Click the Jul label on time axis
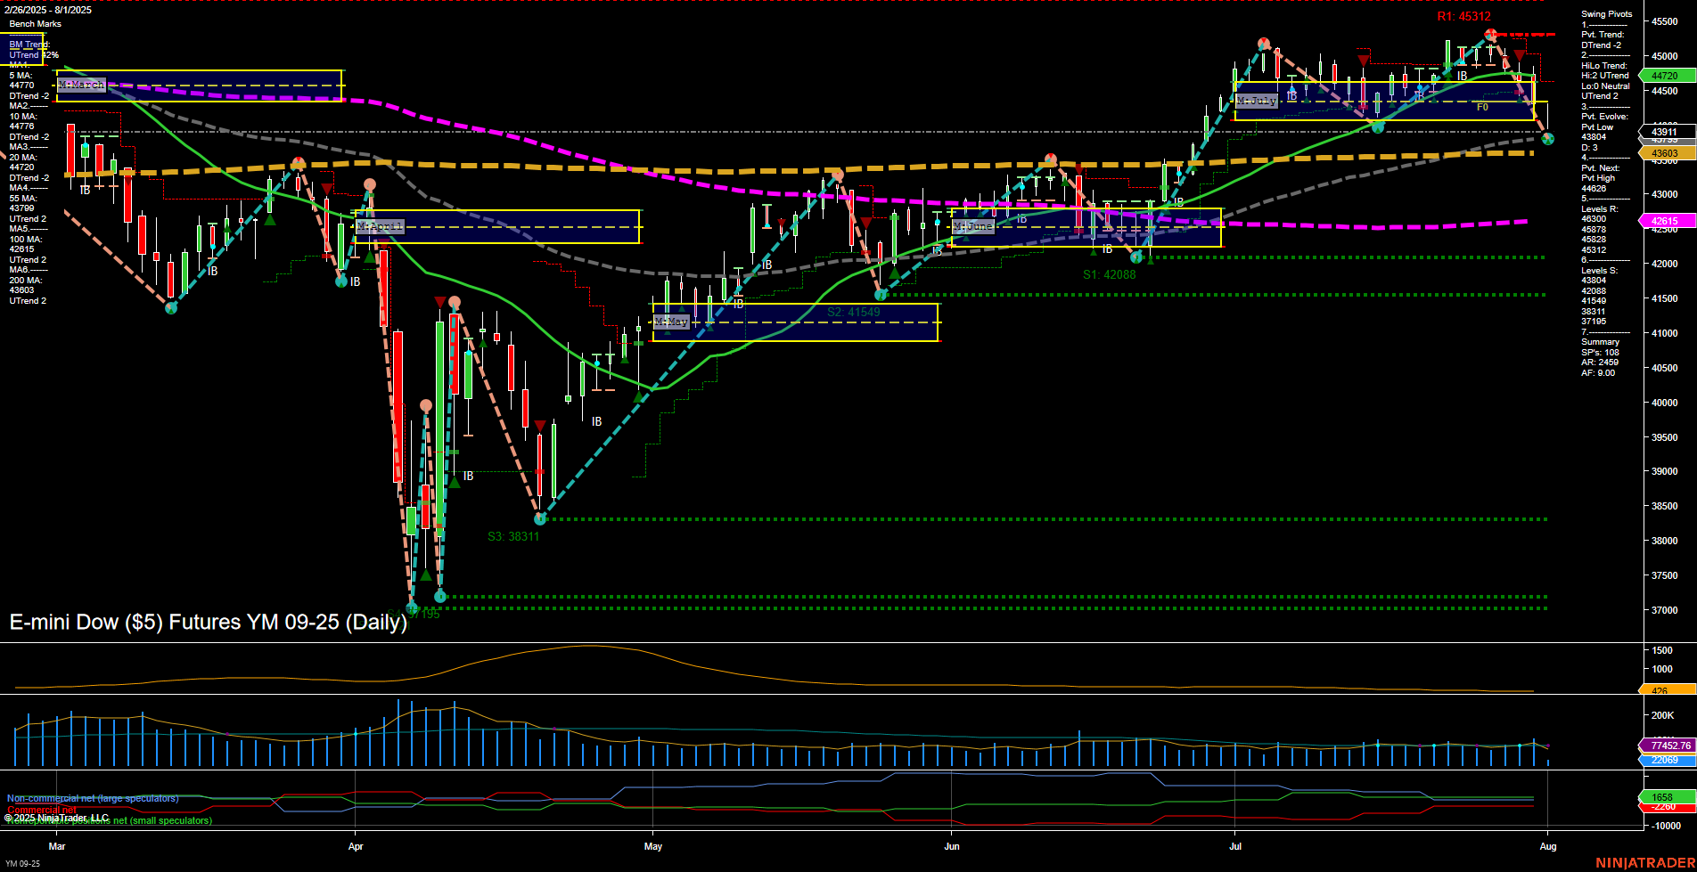 pos(1234,846)
